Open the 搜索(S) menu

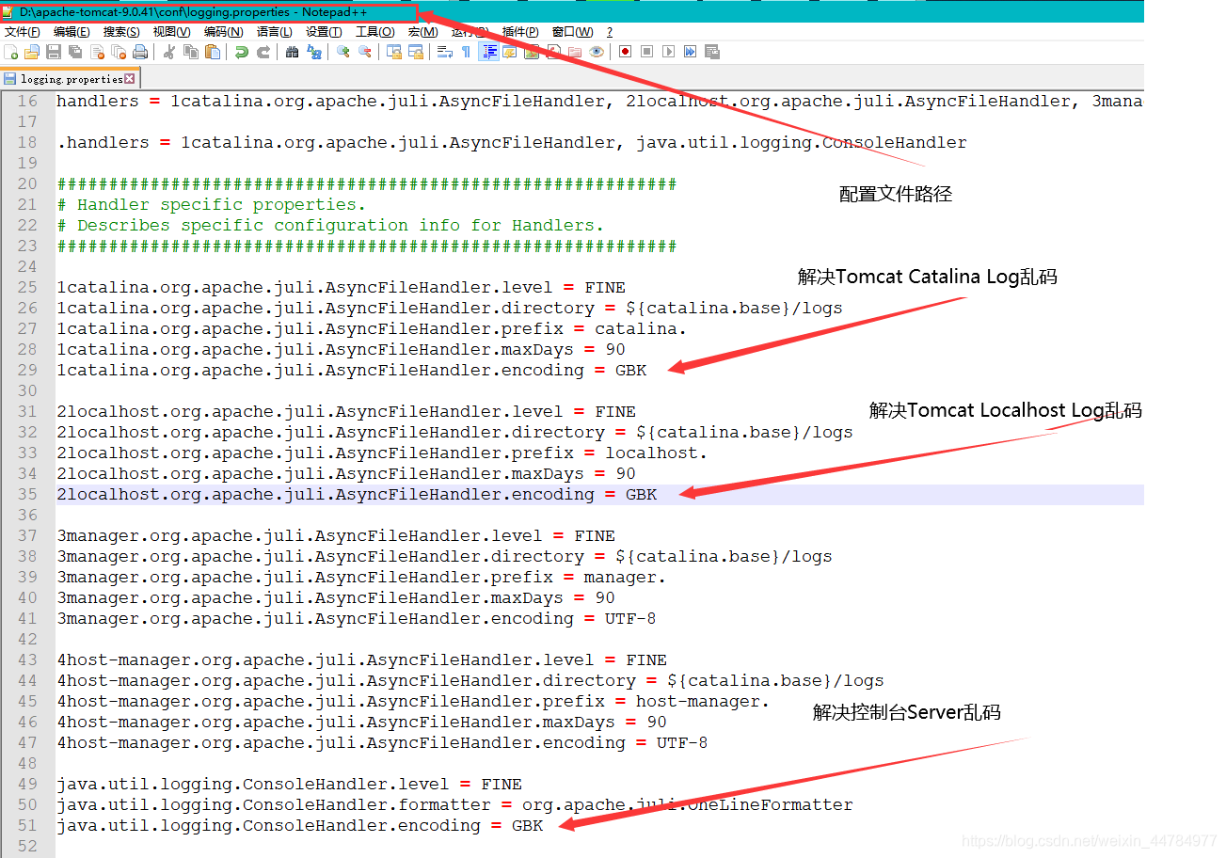(x=121, y=32)
